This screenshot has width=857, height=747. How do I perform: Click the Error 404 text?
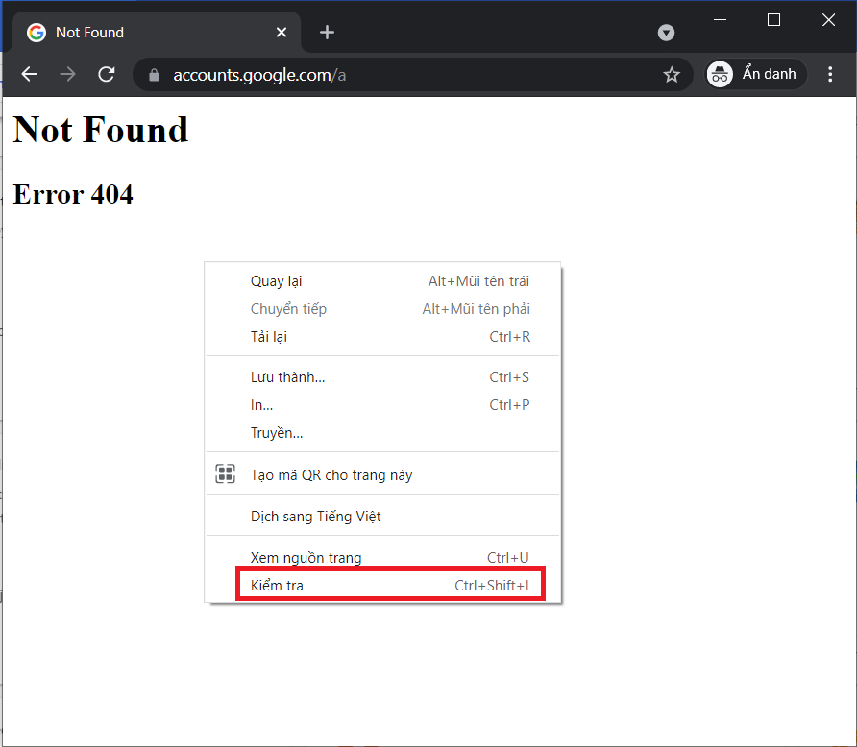pyautogui.click(x=73, y=194)
